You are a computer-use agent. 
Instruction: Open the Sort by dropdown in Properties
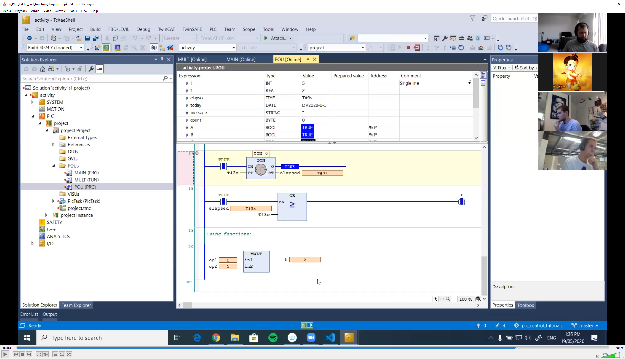pos(527,68)
